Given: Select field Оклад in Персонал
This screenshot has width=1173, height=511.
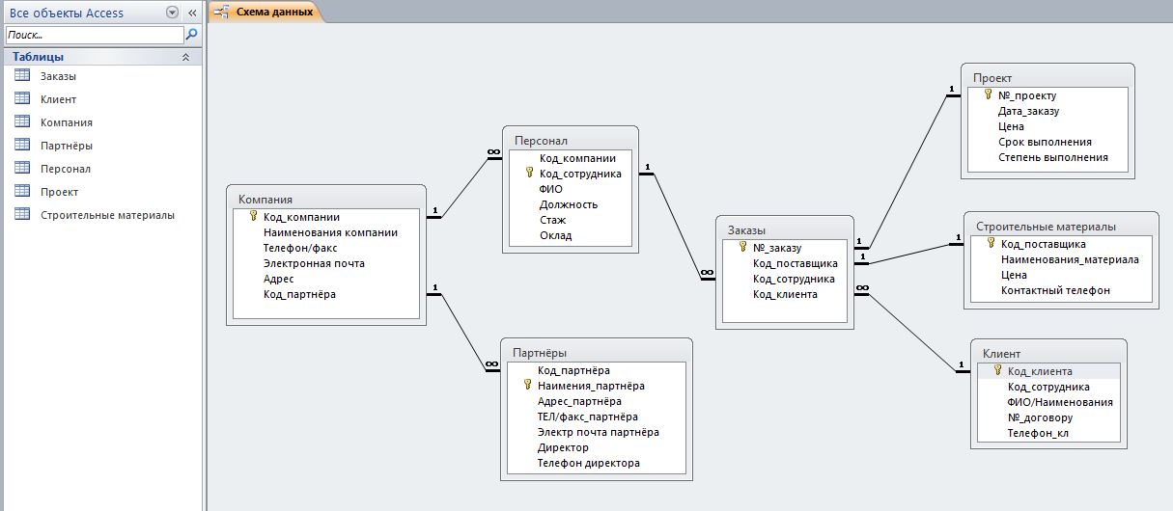Looking at the screenshot, I should pyautogui.click(x=555, y=235).
